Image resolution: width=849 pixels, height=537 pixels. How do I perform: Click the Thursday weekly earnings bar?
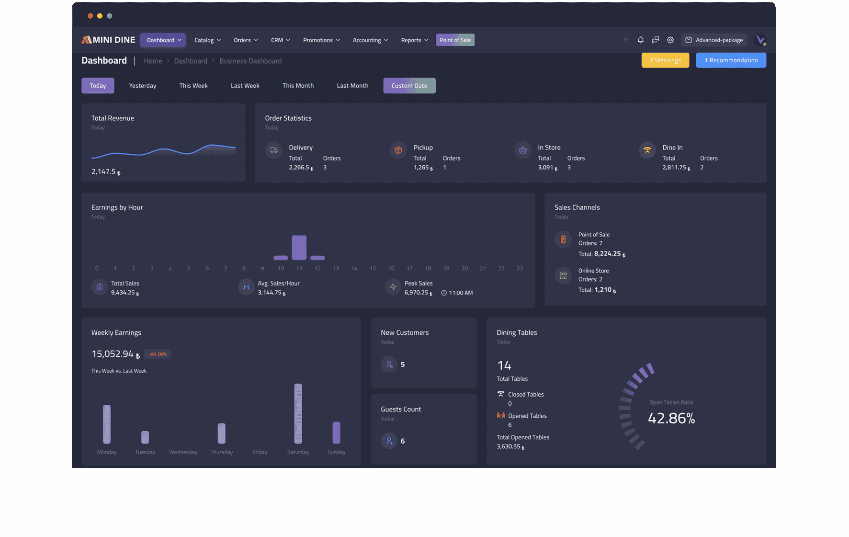pyautogui.click(x=221, y=433)
